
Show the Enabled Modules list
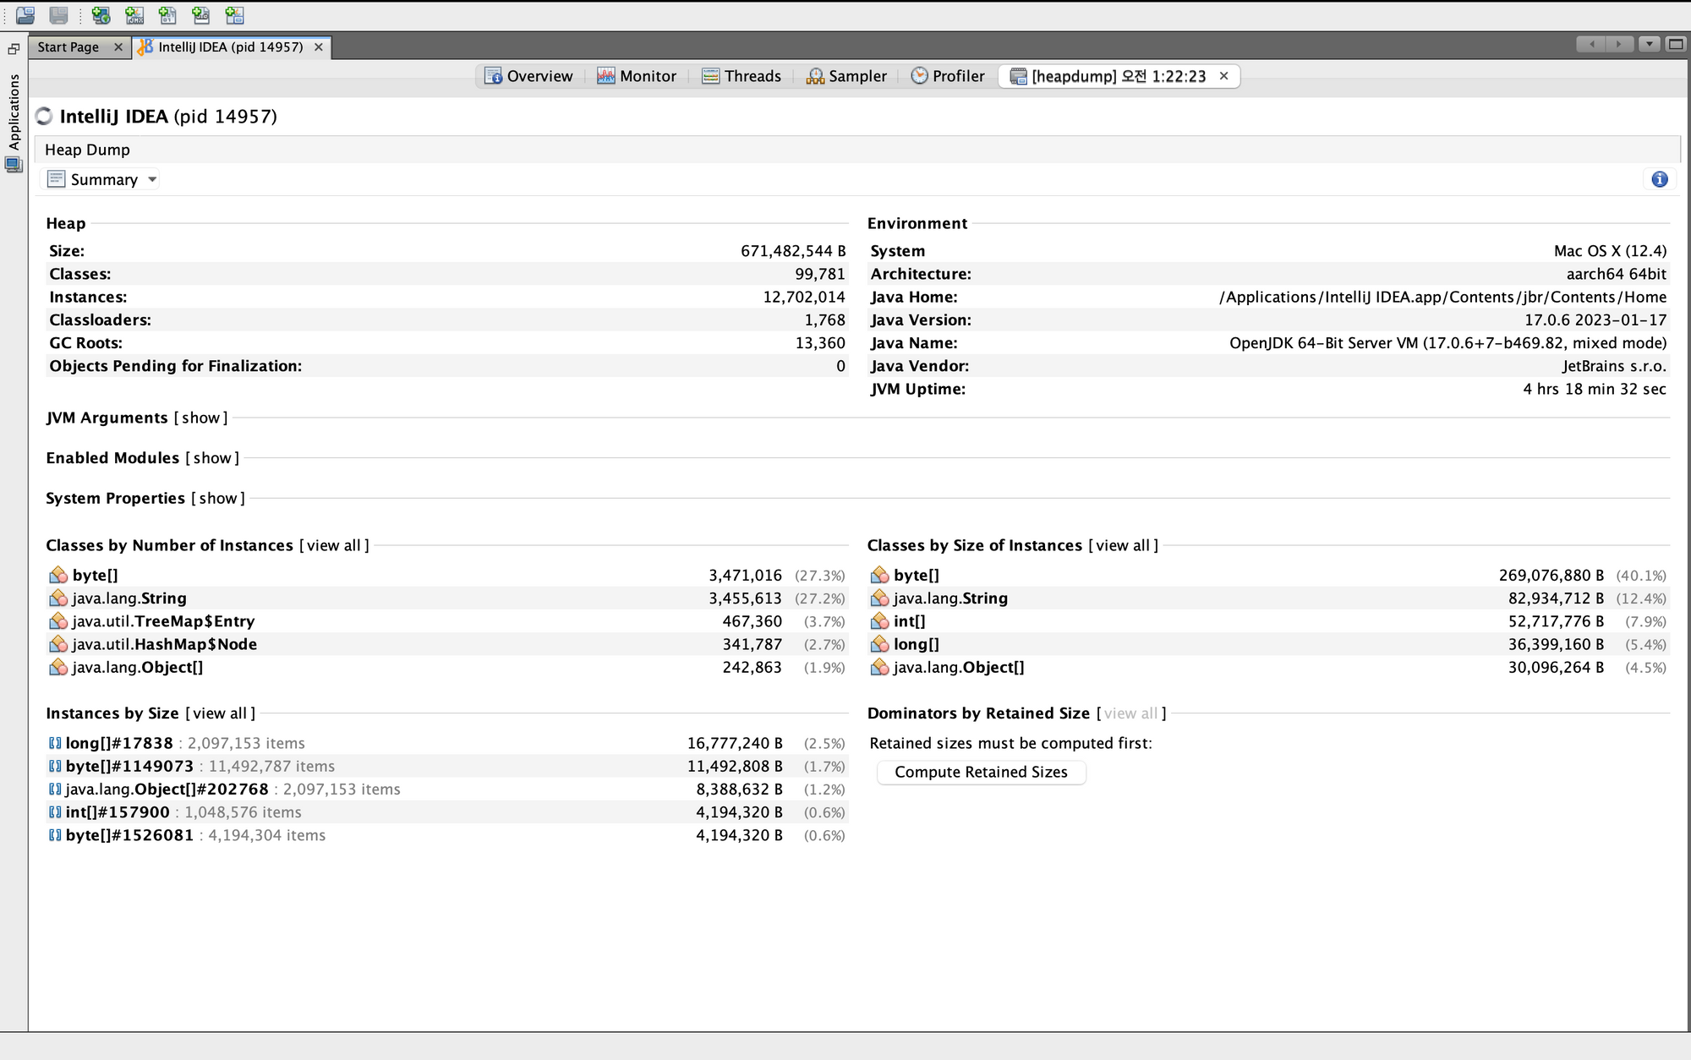pyautogui.click(x=207, y=456)
